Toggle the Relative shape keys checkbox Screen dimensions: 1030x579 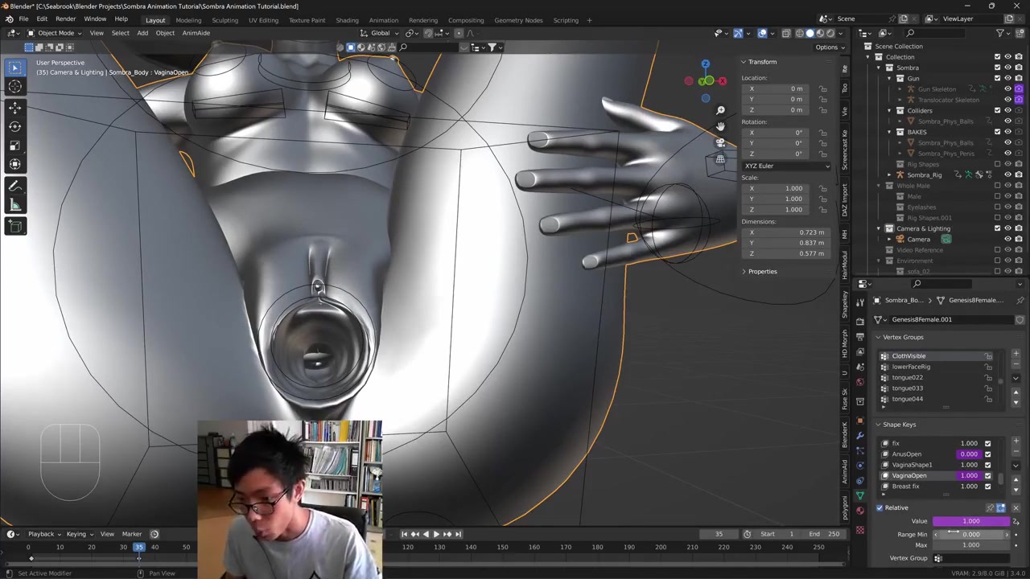(880, 507)
